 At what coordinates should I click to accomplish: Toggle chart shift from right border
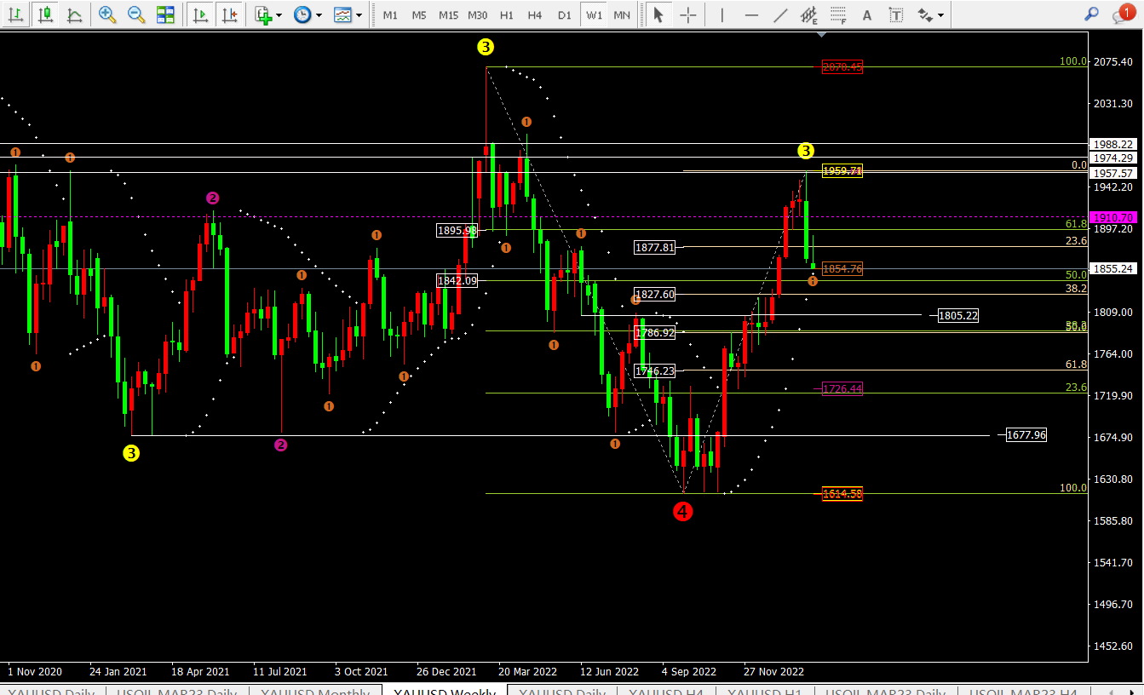click(x=229, y=14)
